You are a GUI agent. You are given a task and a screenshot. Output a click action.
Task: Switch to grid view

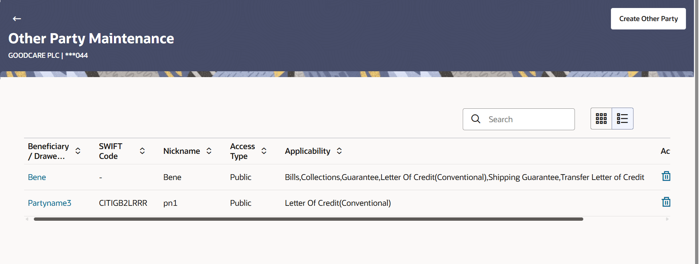tap(601, 119)
